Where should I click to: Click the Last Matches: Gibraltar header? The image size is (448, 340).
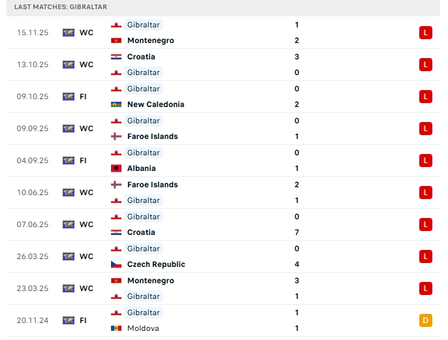[x=61, y=7]
